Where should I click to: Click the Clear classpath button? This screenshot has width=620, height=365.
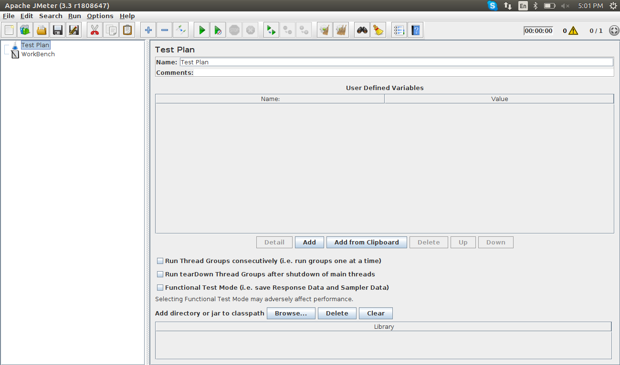[376, 313]
